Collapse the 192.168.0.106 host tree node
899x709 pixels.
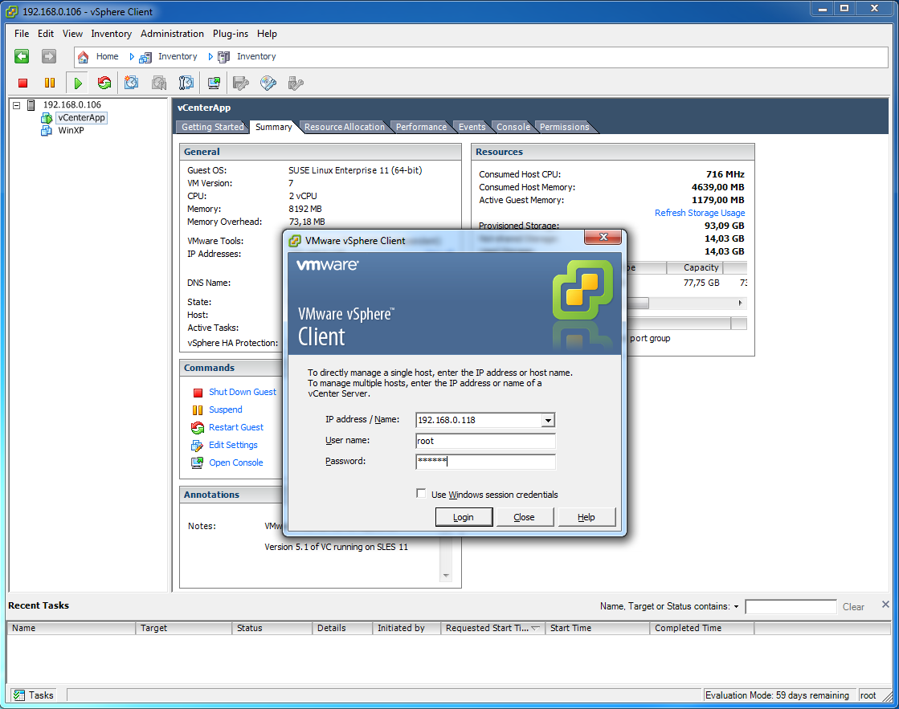pos(17,105)
